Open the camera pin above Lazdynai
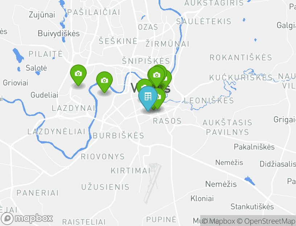The width and height of the screenshot is (296, 226). (104, 81)
